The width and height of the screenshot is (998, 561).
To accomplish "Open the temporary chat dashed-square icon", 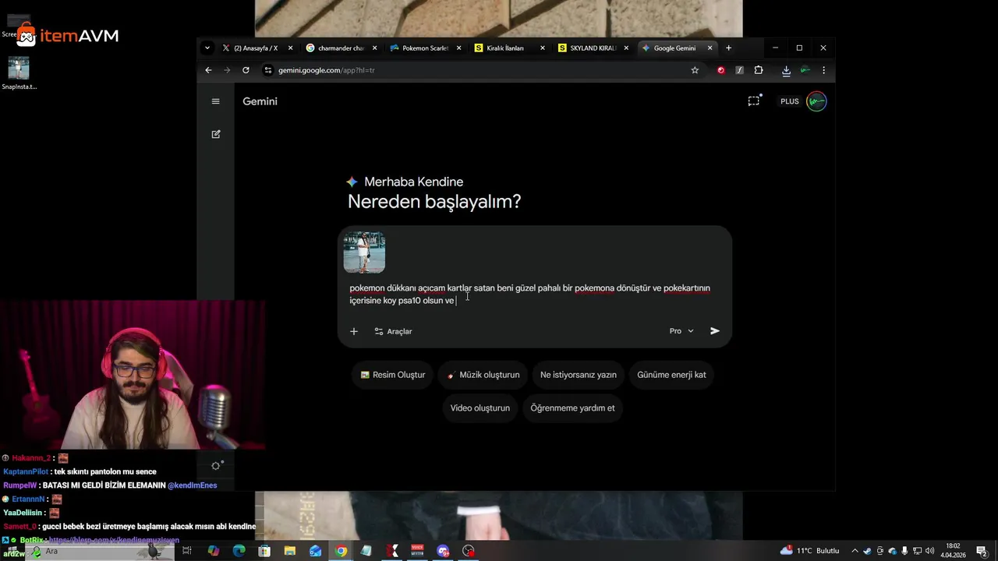I will [x=754, y=101].
